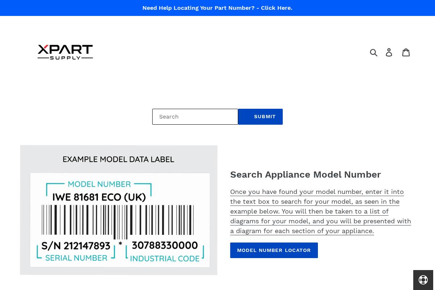Viewport: 435px width, 290px height.
Task: Open the Need Help Locating Your Part Number banner
Action: coord(217,8)
